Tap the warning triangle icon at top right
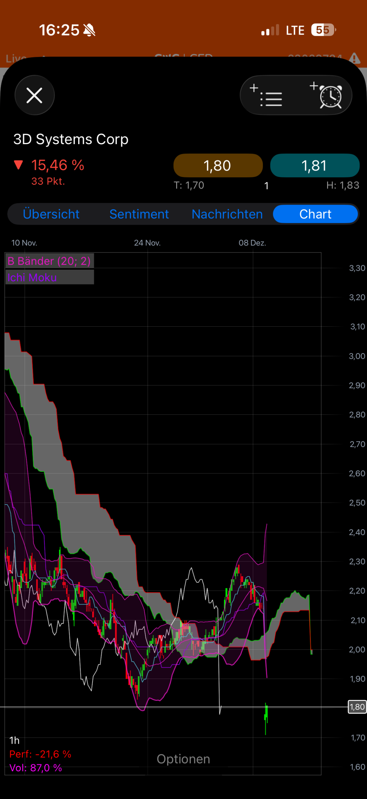The image size is (367, 799). (x=354, y=58)
